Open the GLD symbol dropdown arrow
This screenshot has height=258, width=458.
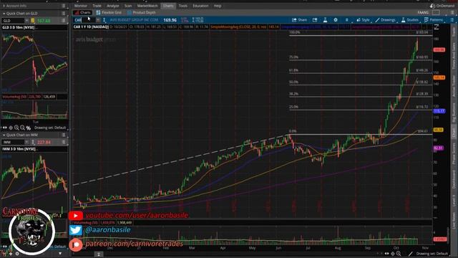coord(26,21)
